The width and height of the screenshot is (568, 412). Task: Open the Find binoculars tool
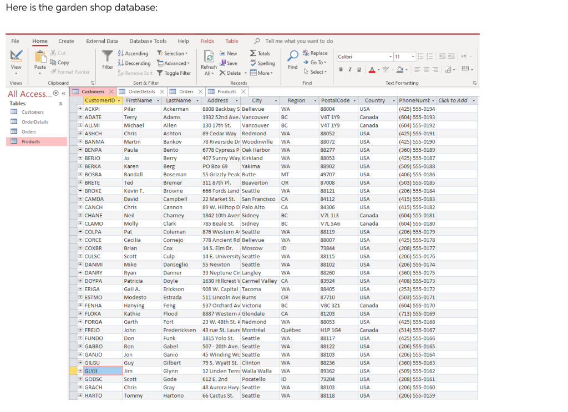tap(293, 60)
